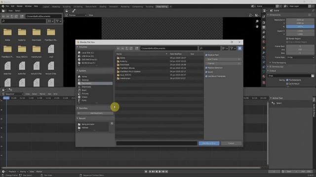The image size is (316, 177).
Task: Click the file name input field in dialog
Action: (157, 143)
